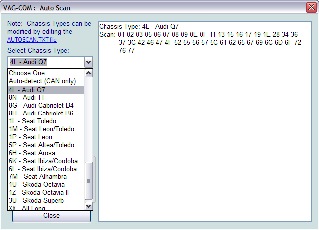Click the chassis list scrollbar thumb
Viewport: 319px width, 230px height.
(89, 180)
